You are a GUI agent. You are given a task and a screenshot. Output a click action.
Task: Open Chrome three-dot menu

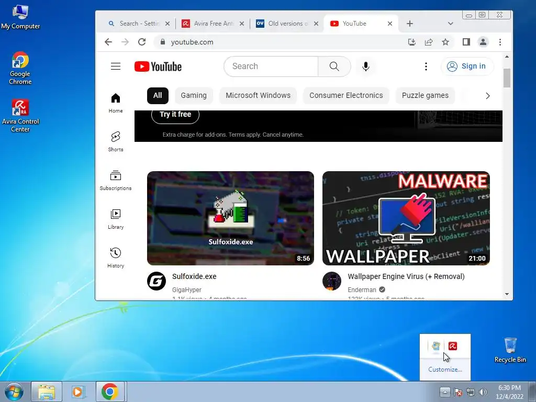point(500,42)
